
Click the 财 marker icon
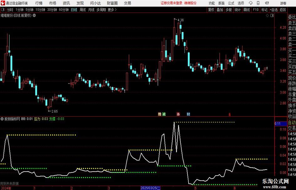point(188,114)
